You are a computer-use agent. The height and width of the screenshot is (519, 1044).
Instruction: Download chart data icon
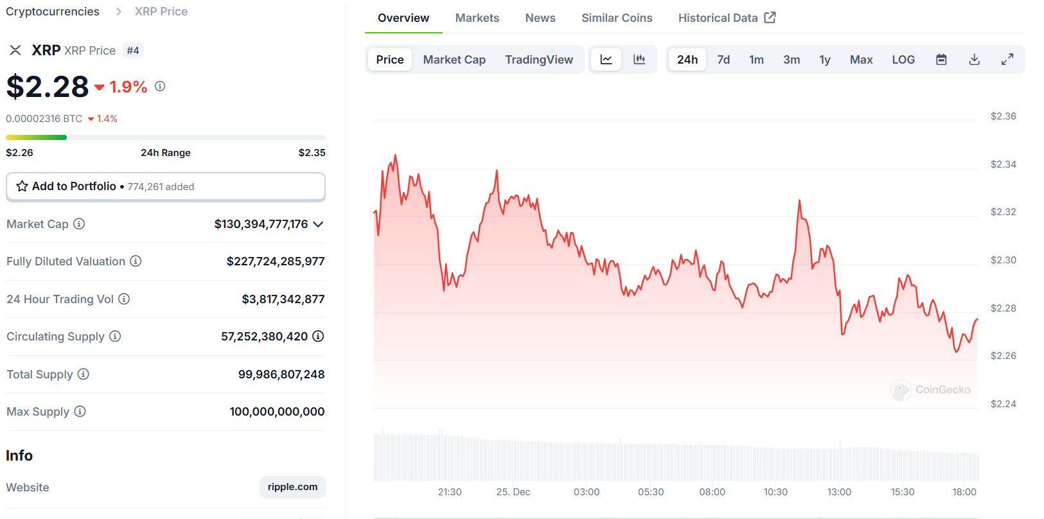pyautogui.click(x=975, y=60)
